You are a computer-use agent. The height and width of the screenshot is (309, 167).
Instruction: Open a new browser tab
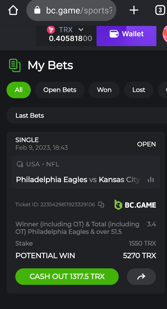pyautogui.click(x=134, y=10)
